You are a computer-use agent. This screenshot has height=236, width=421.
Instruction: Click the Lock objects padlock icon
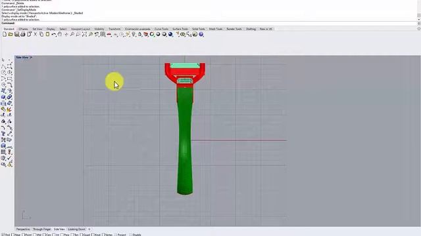[139, 34]
